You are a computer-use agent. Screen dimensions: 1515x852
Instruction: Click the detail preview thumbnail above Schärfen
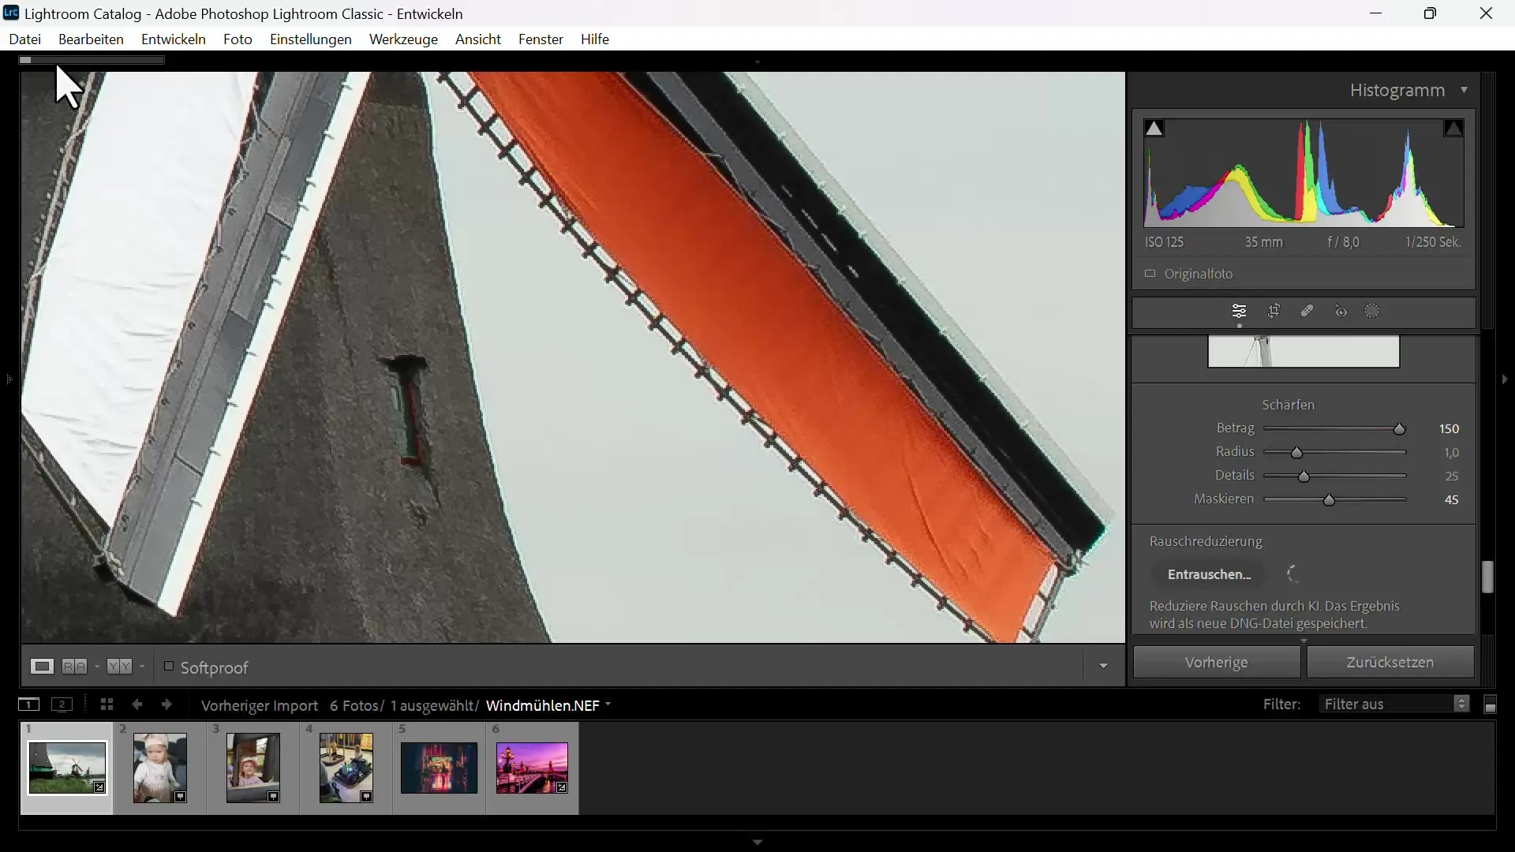click(x=1304, y=352)
